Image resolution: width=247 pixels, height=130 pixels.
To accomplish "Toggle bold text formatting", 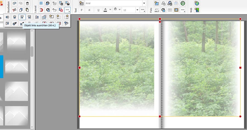I will pyautogui.click(x=82, y=10).
